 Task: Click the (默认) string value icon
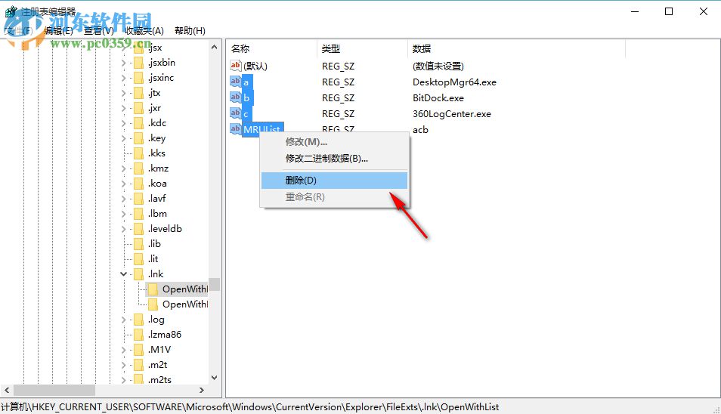tap(236, 66)
